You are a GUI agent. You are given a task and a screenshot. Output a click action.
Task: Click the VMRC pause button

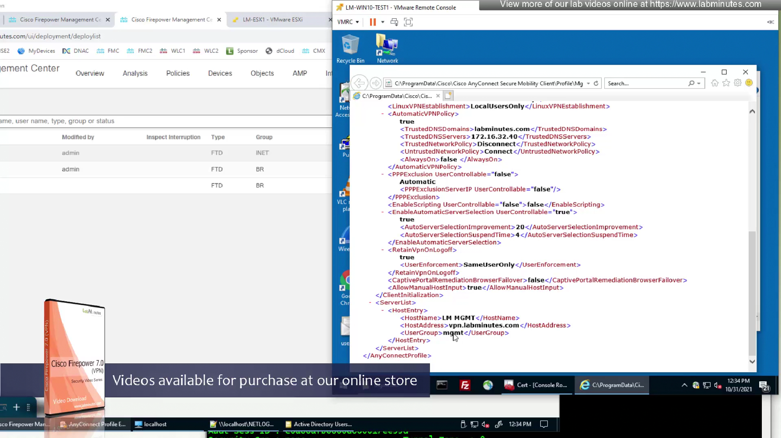tap(372, 22)
